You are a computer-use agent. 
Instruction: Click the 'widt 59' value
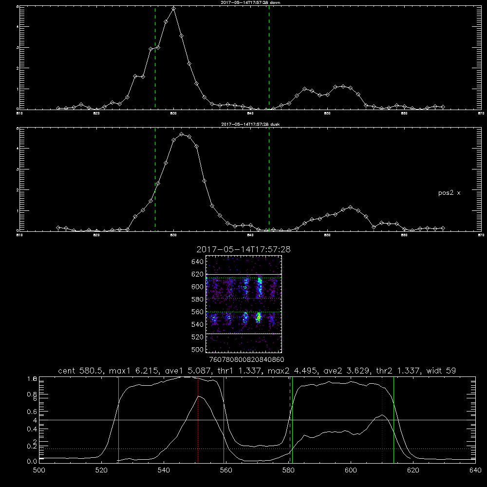tap(441, 371)
